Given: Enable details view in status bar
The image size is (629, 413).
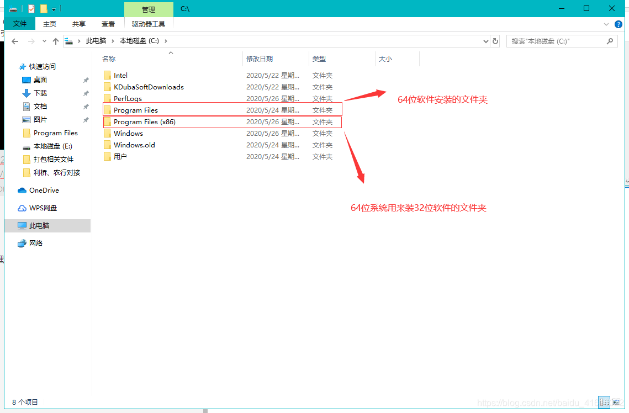Looking at the screenshot, I should (604, 402).
